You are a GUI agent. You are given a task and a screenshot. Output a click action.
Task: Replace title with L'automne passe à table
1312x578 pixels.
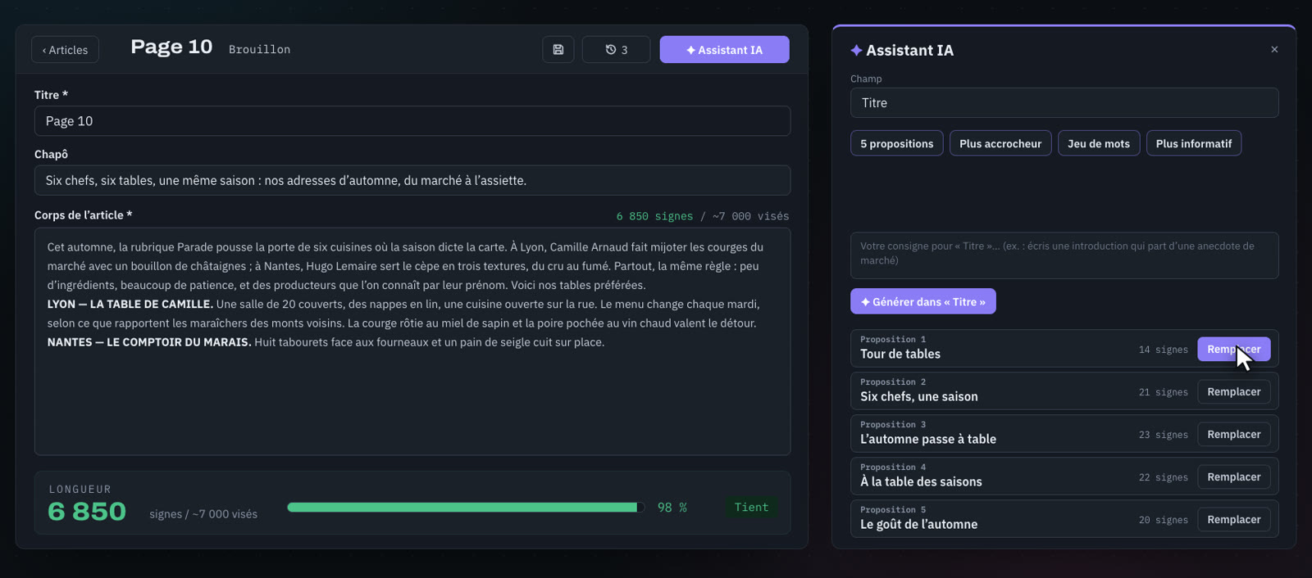[1233, 434]
